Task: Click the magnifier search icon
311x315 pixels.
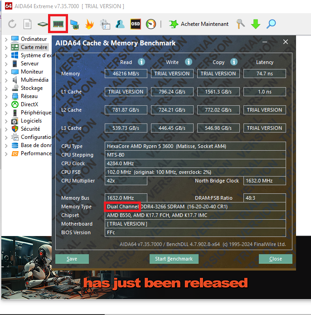Action: click(x=271, y=24)
